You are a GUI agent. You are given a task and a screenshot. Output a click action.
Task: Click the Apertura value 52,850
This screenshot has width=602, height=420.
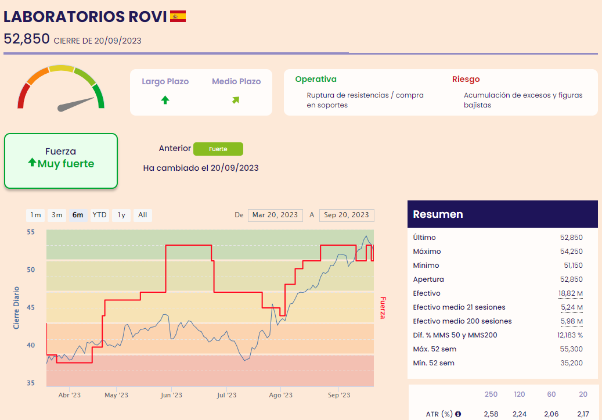tap(571, 279)
